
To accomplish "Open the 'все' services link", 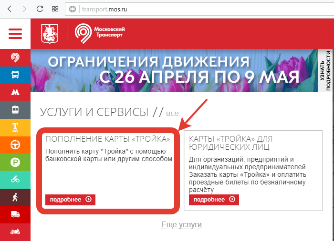I will point(172,113).
